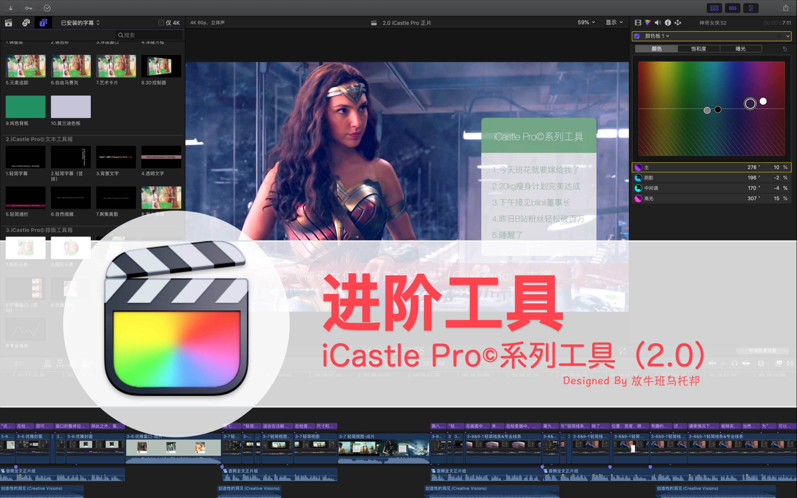Select the 5.轻简通栏 title thumbnail
Viewport: 797px width, 498px height.
tap(26, 198)
